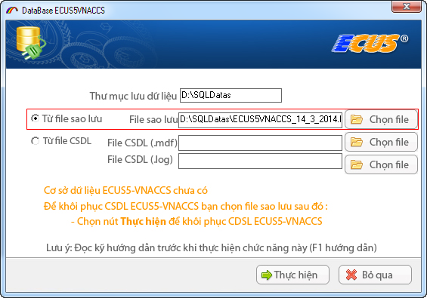Select the Từ file sao lưu radio button
The image size is (427, 298).
click(35, 118)
